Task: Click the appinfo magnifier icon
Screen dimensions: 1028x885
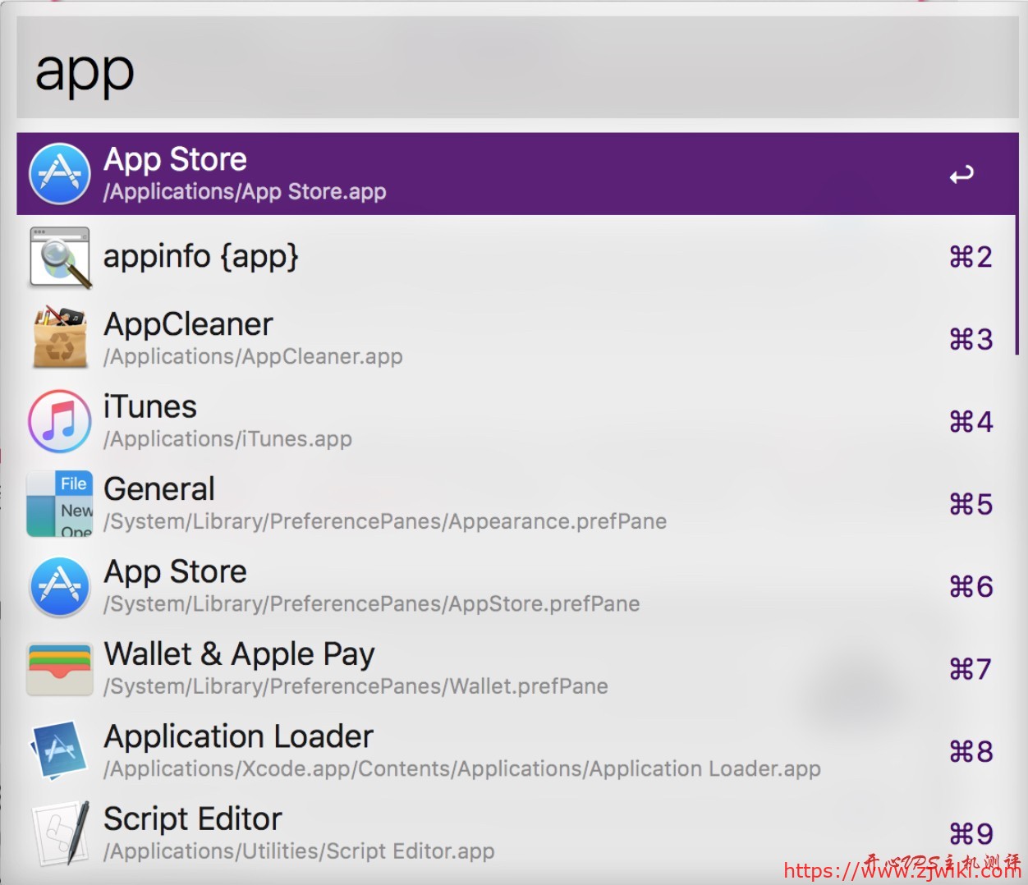Action: click(x=60, y=258)
